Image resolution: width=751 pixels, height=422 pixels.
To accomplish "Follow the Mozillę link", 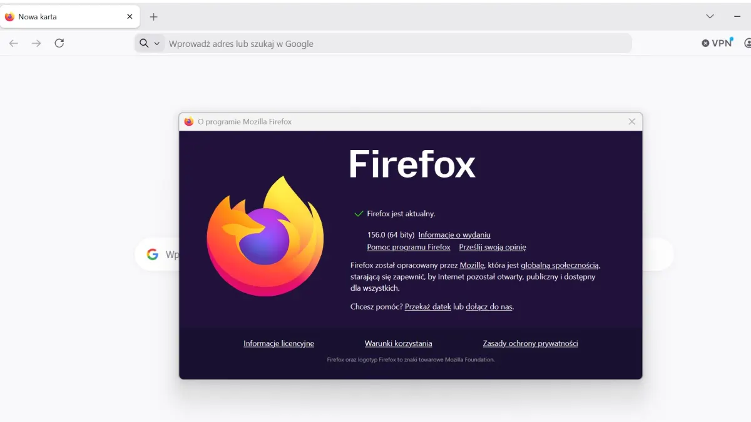I will (x=472, y=266).
